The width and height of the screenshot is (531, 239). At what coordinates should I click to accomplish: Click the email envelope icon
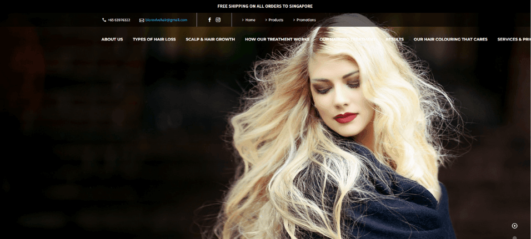point(142,21)
